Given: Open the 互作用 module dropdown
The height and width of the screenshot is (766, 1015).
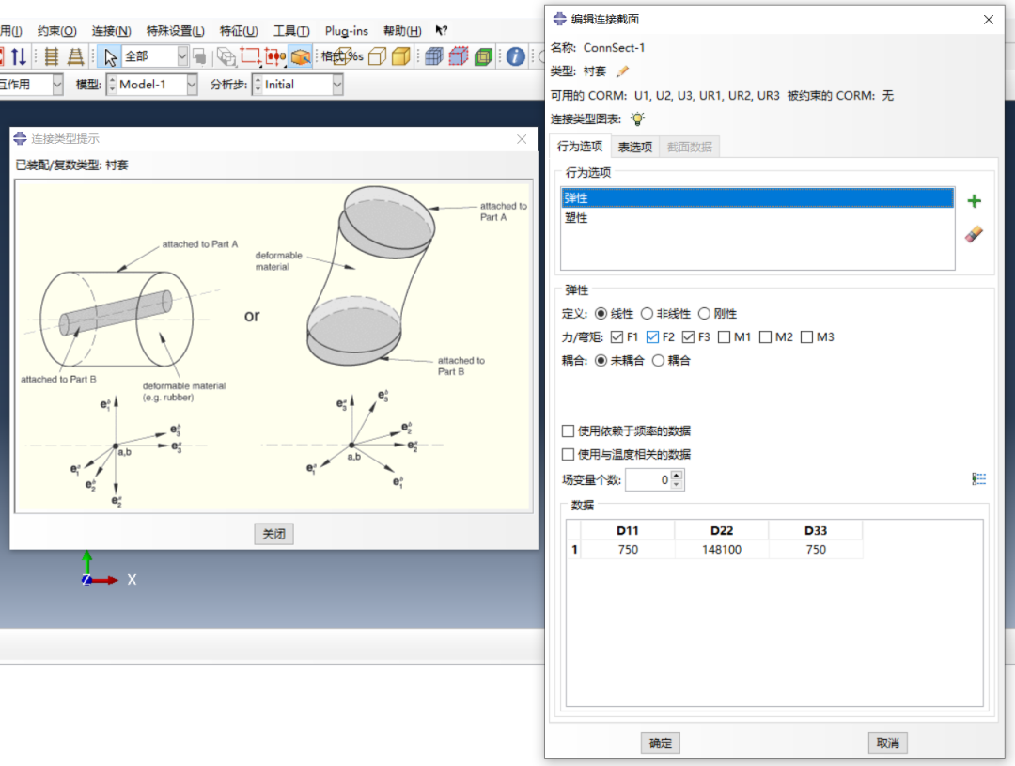Looking at the screenshot, I should (x=57, y=85).
